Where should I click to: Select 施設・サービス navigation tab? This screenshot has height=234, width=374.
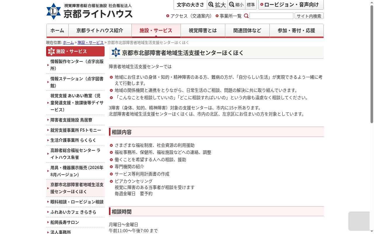(156, 31)
